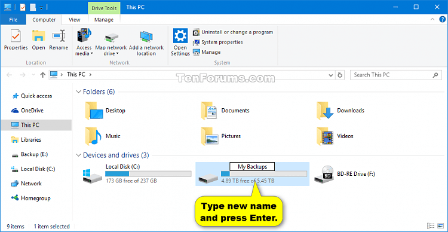Click the forward navigation arrow
Viewport: 448px width, 232px height.
tap(23, 75)
